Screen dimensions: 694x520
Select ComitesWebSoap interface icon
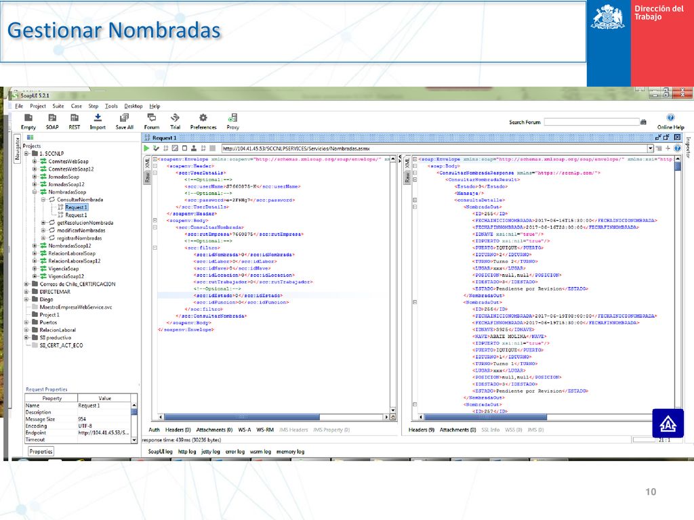[x=43, y=161]
